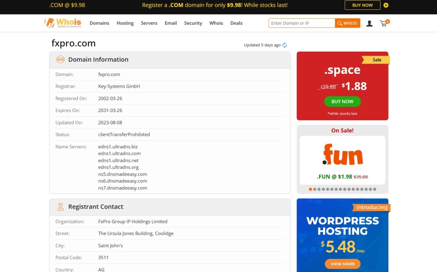This screenshot has height=272, width=437.
Task: Open the Hosting menu
Action: coord(125,23)
